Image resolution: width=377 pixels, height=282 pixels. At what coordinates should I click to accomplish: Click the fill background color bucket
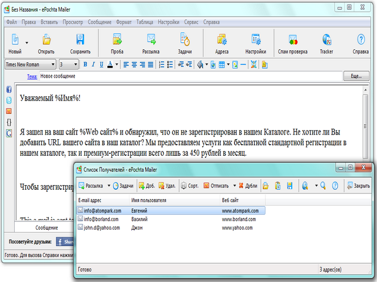click(200, 64)
